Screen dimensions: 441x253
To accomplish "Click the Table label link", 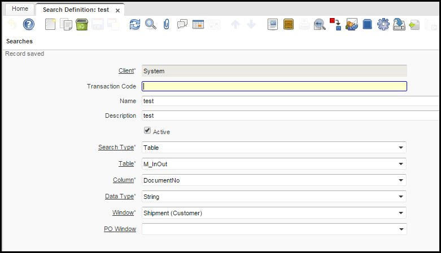I will coord(126,163).
